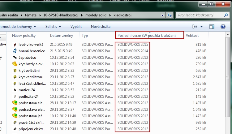The height and width of the screenshot is (134, 232).
Task: Click the 252 kB size value
Action: 201,129
